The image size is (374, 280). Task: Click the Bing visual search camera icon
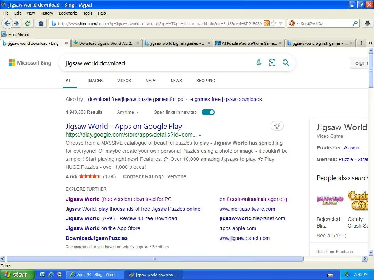[272, 63]
